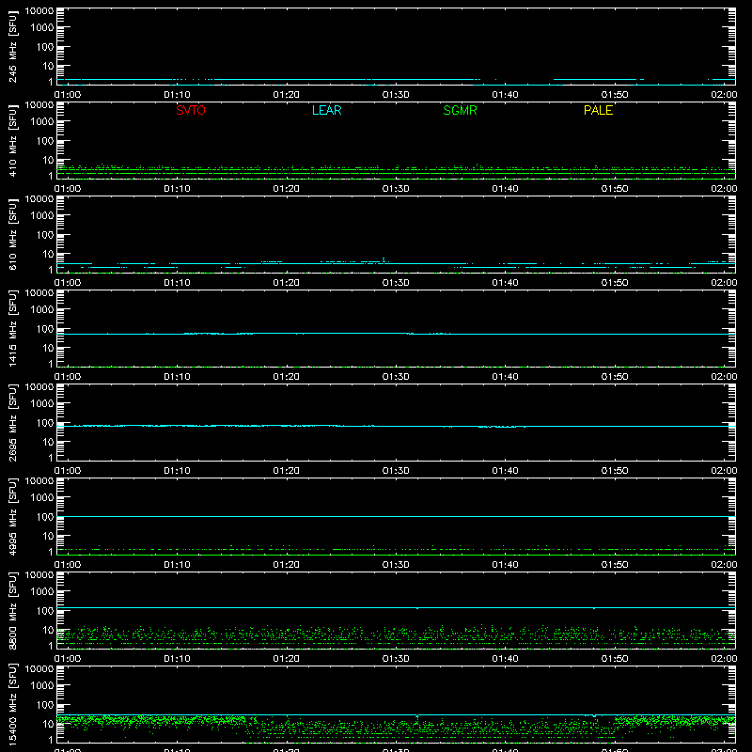Click the cyan LEAR station legend label
Viewport: 752px width, 752px height.
(x=326, y=110)
